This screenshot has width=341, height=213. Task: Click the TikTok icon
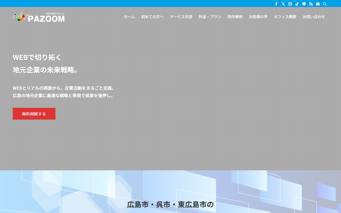297,4
